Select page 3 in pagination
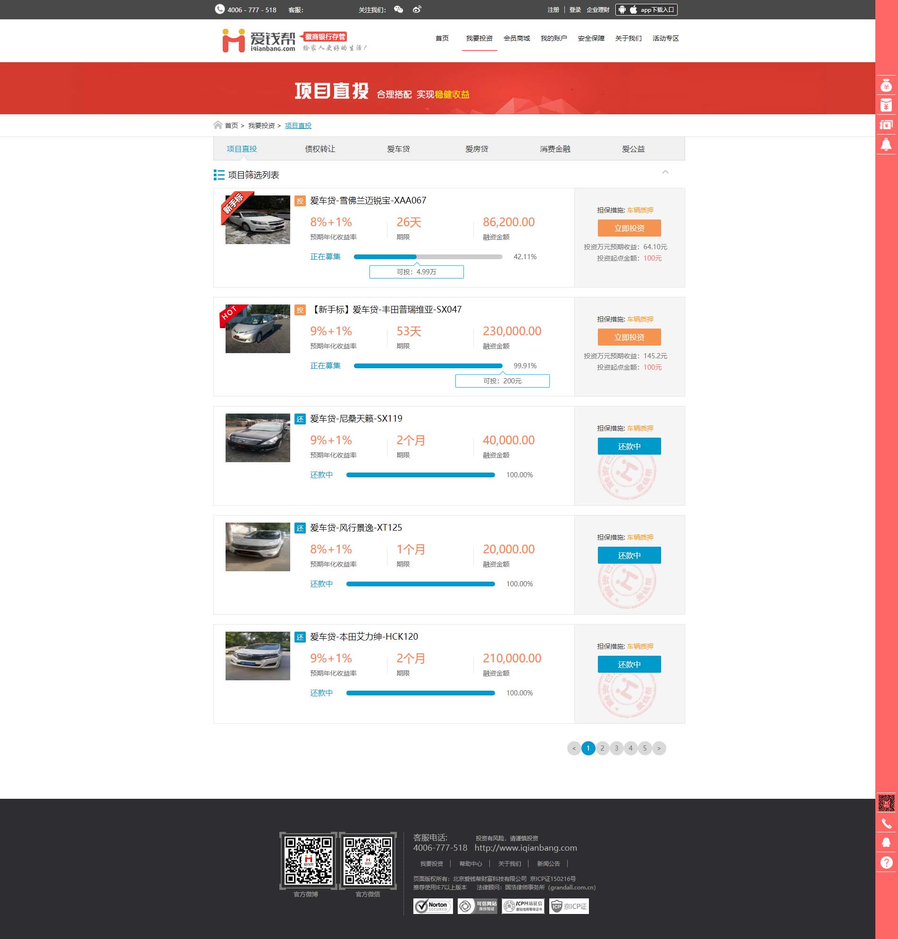Screen dimensions: 898x939 (616, 748)
